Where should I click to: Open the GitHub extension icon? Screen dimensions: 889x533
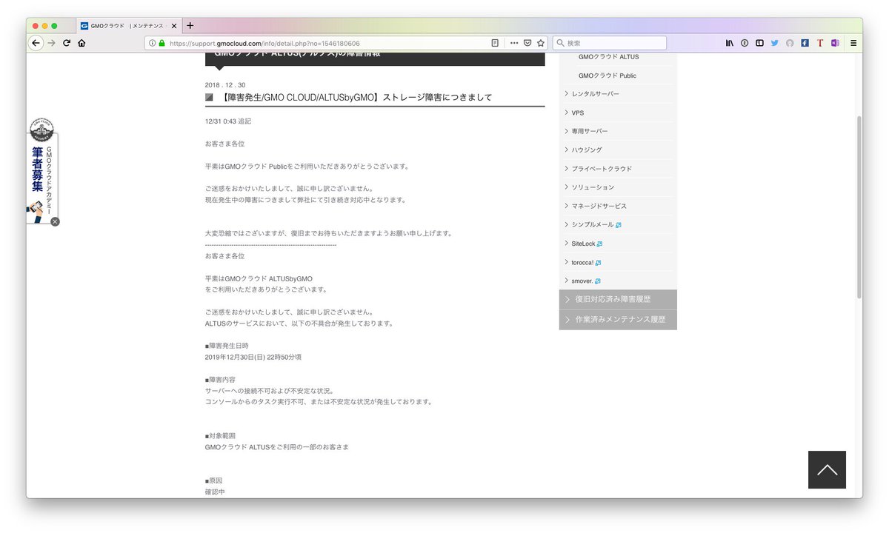tap(790, 43)
